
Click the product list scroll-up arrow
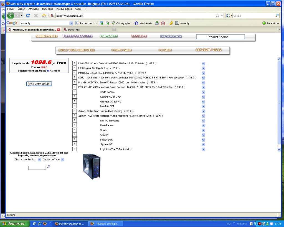[279, 59]
